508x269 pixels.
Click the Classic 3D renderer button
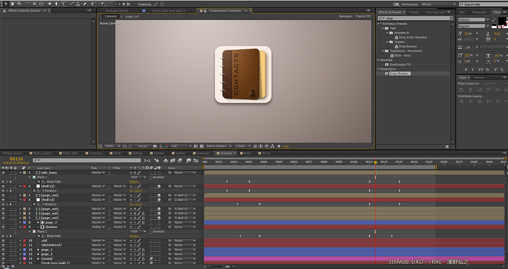pos(363,16)
